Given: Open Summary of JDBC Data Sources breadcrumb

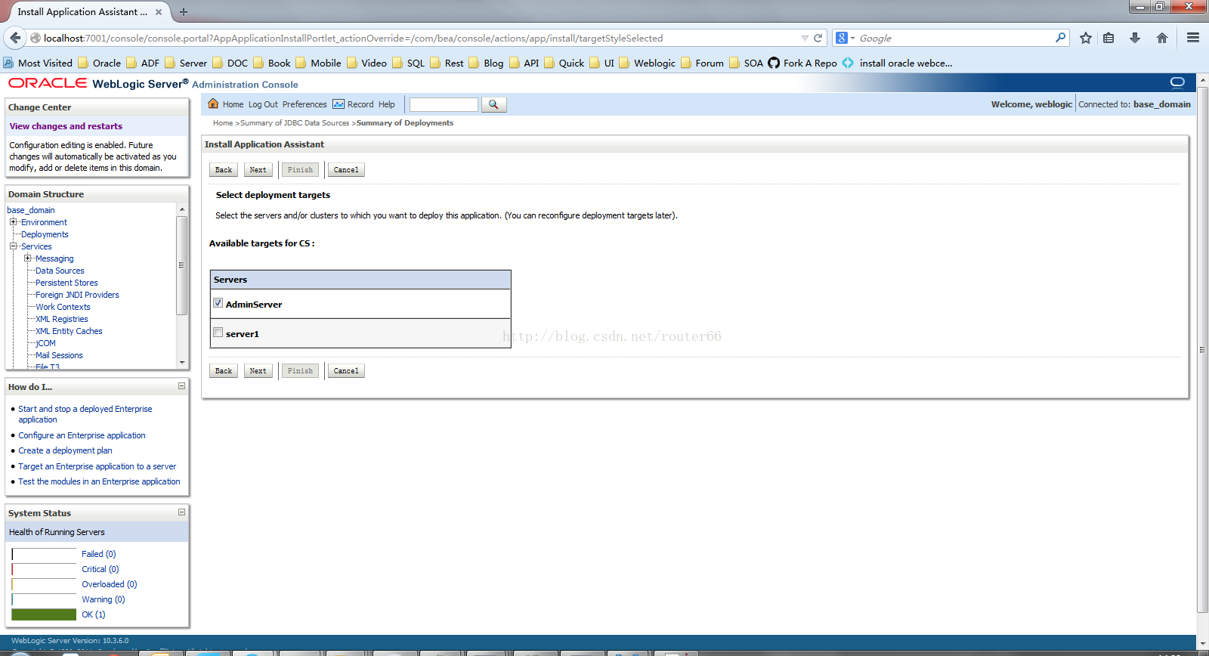Looking at the screenshot, I should 295,123.
